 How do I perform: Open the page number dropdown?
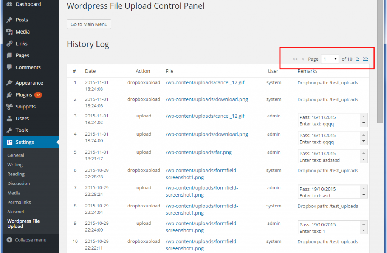330,59
